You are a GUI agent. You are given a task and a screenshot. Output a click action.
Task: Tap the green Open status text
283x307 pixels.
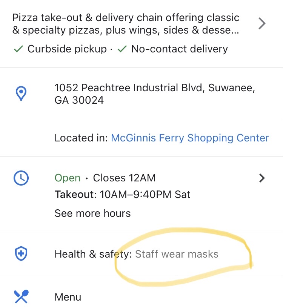tap(68, 178)
